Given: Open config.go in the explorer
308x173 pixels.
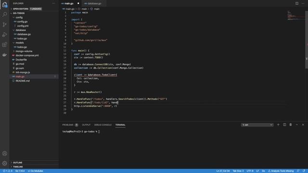Looking at the screenshot, I should (22, 22).
